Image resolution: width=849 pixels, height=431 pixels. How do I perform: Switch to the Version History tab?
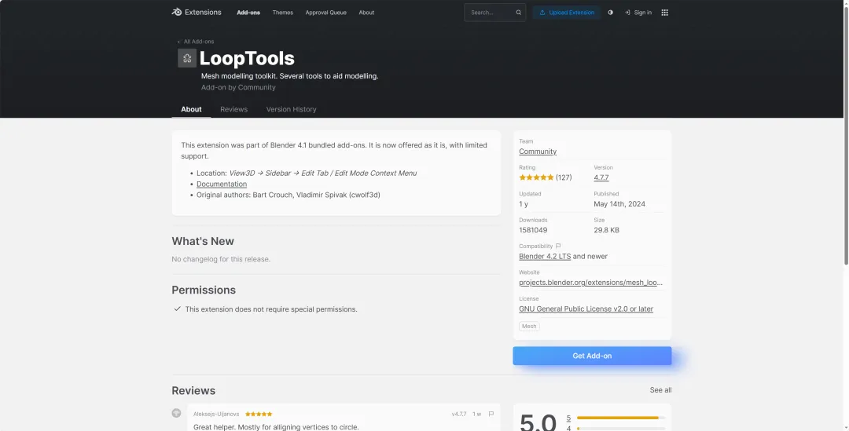click(x=292, y=109)
